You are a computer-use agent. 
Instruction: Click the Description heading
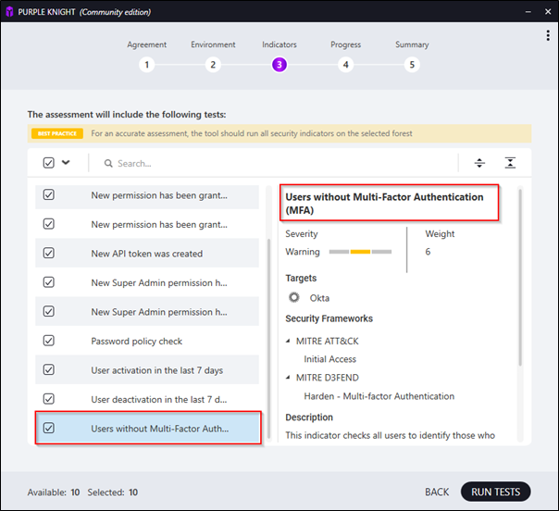[309, 418]
